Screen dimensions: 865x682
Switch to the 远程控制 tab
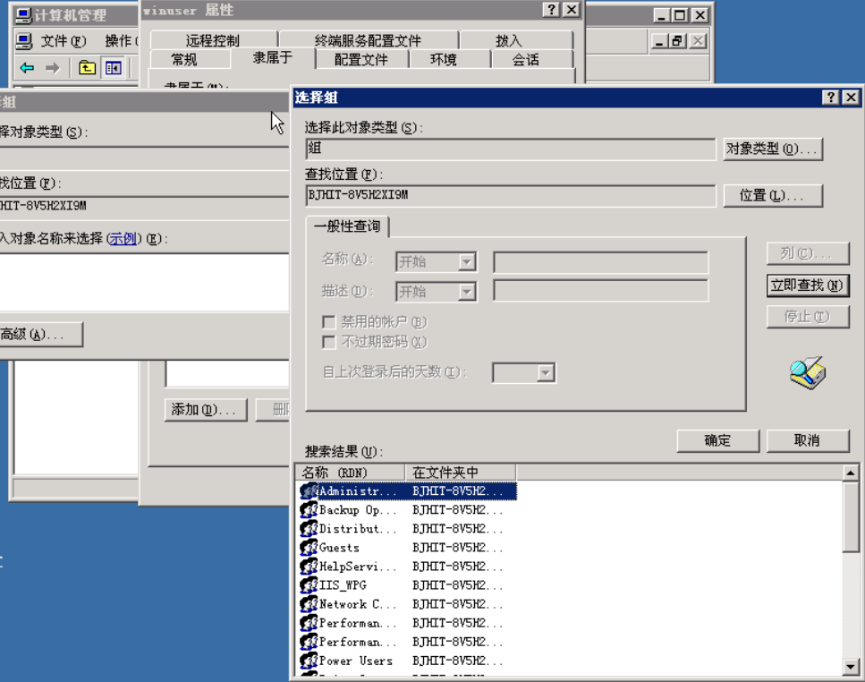[x=213, y=40]
